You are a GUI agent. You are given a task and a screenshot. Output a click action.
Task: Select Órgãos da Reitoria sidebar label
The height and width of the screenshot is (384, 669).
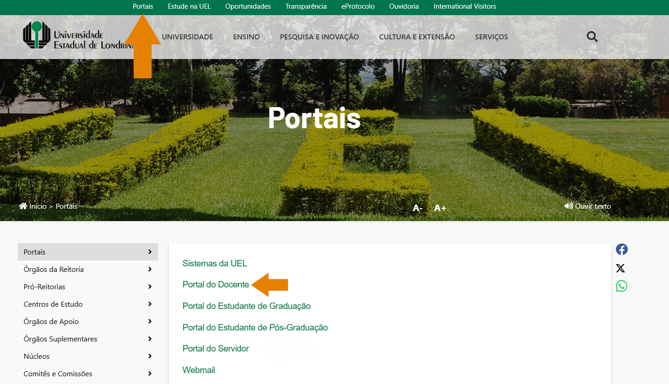coord(54,270)
